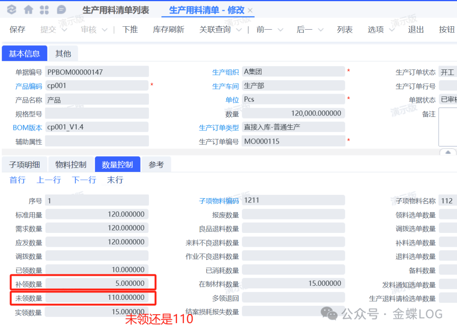Go to 下一行 row link
457x332 pixels.
(x=84, y=180)
